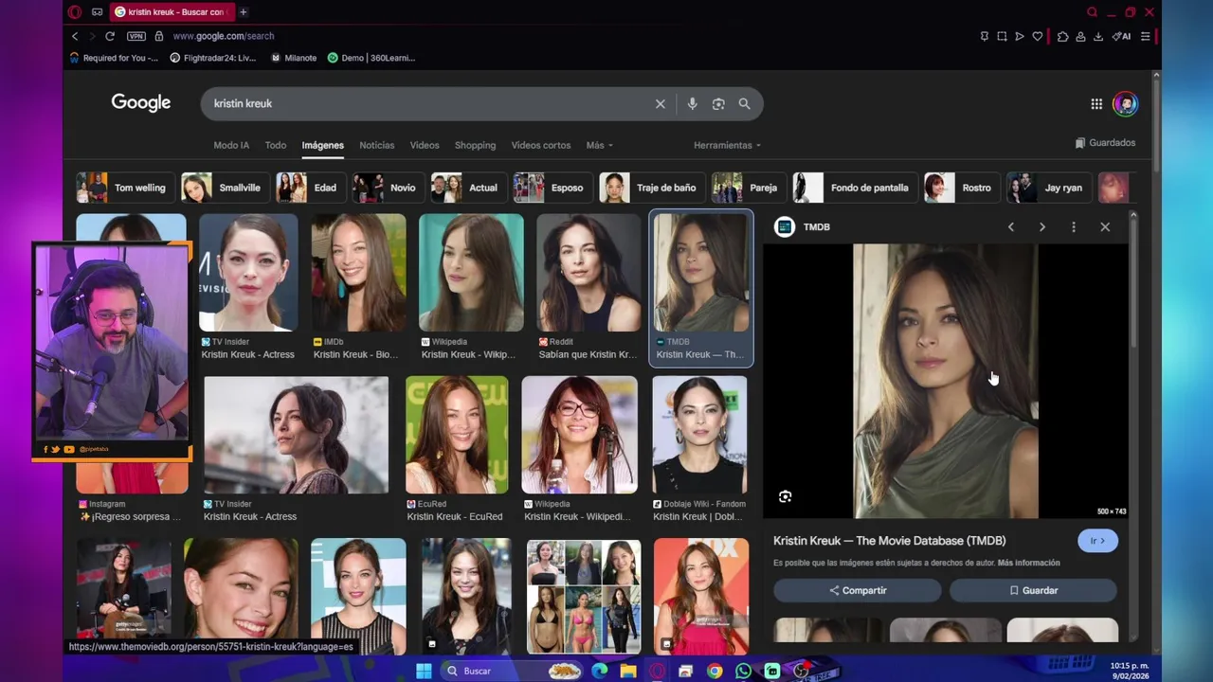Open WhatsApp from the taskbar
Screen dimensions: 1213x682
point(744,671)
